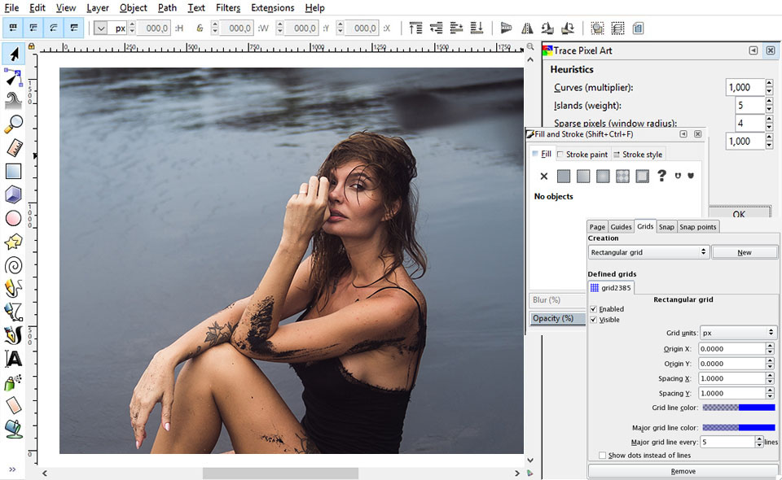Viewport: 782px width, 480px height.
Task: Open the Grid units dropdown
Action: (x=739, y=331)
